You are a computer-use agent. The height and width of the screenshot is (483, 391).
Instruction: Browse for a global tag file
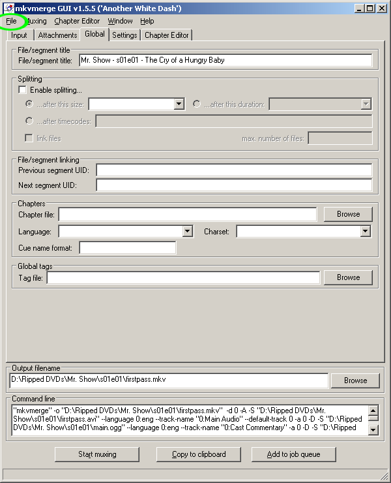pos(348,277)
